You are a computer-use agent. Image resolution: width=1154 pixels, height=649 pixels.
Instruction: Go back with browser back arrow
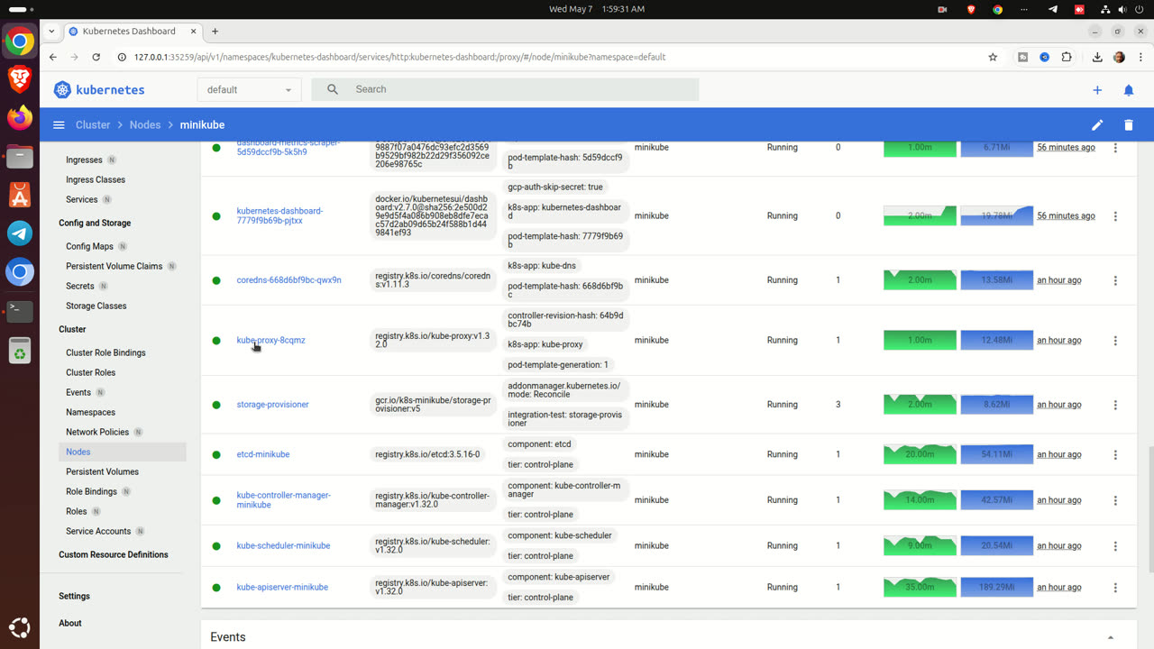pyautogui.click(x=53, y=57)
